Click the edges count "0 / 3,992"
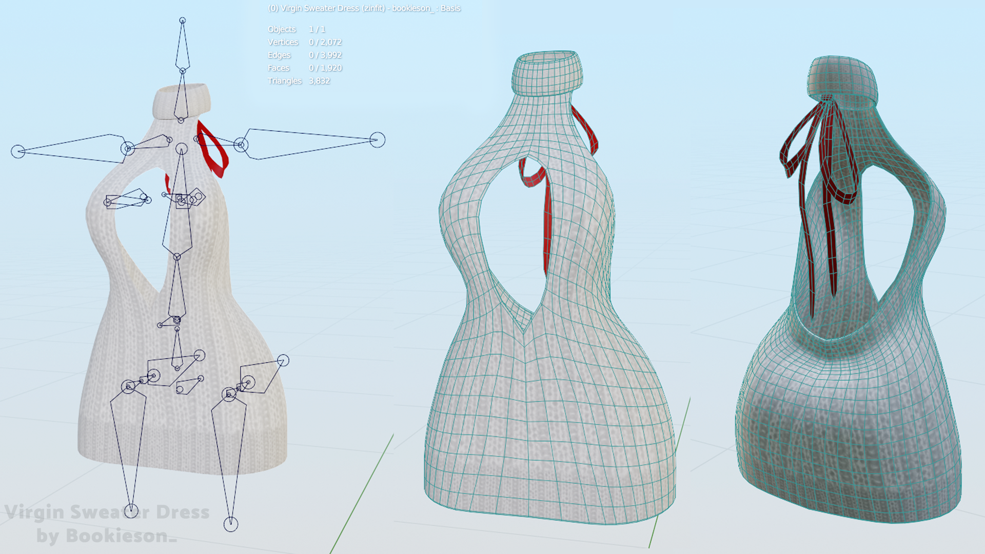Screen dimensions: 985x554 pyautogui.click(x=325, y=55)
